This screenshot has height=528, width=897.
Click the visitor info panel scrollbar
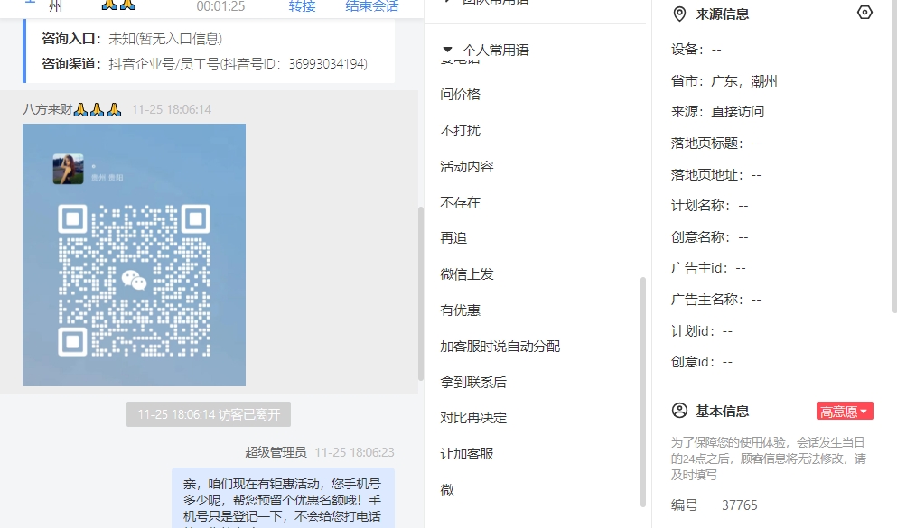point(894,156)
